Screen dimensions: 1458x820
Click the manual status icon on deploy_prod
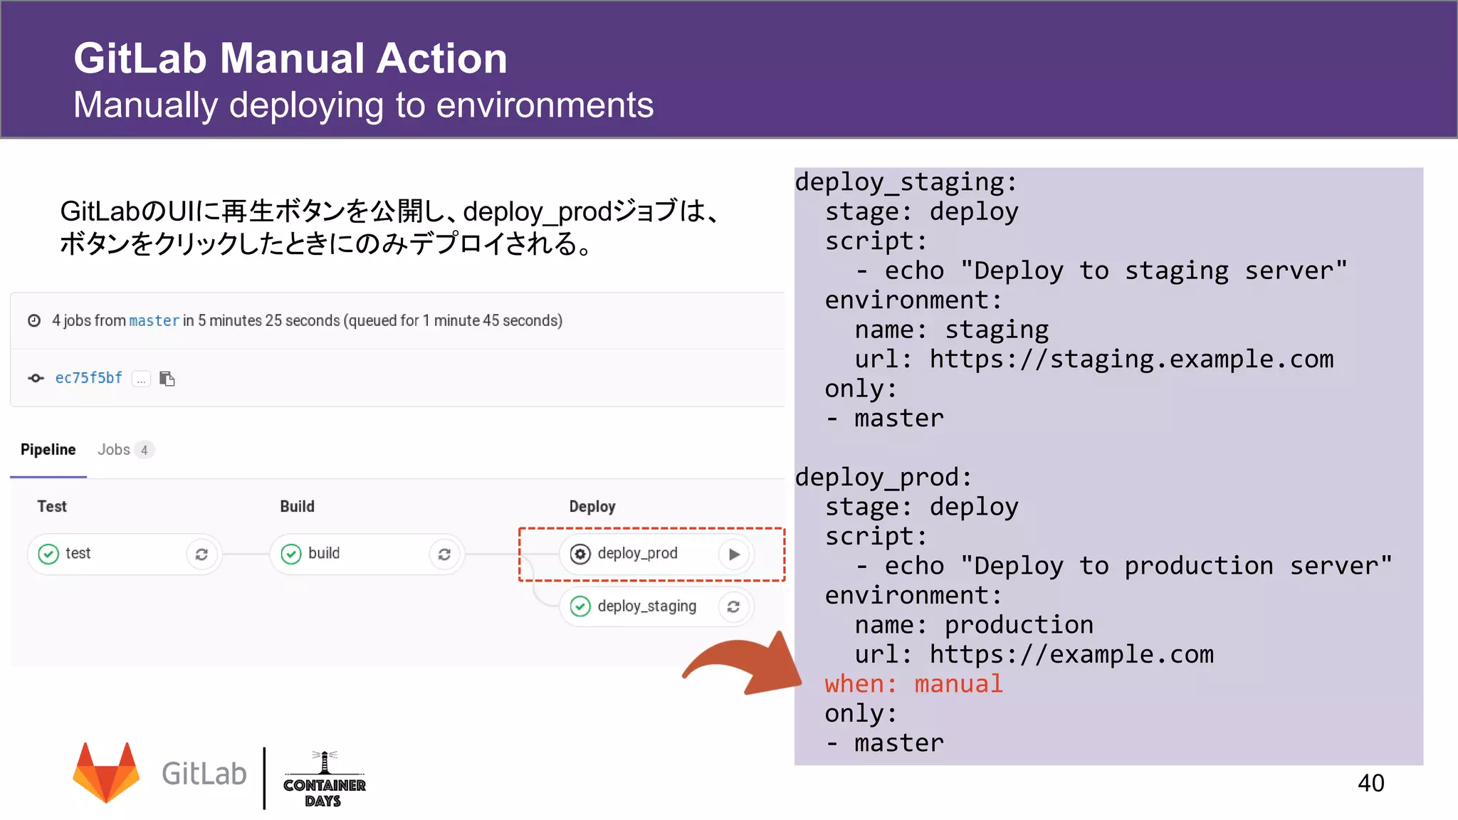(580, 554)
